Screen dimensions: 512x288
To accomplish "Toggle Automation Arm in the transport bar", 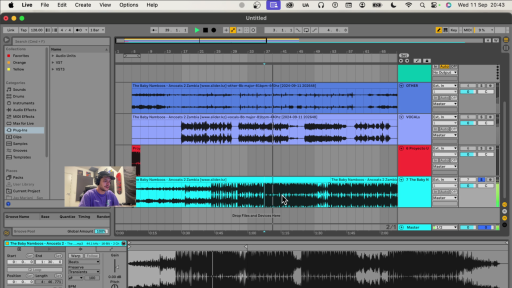I will pyautogui.click(x=233, y=30).
